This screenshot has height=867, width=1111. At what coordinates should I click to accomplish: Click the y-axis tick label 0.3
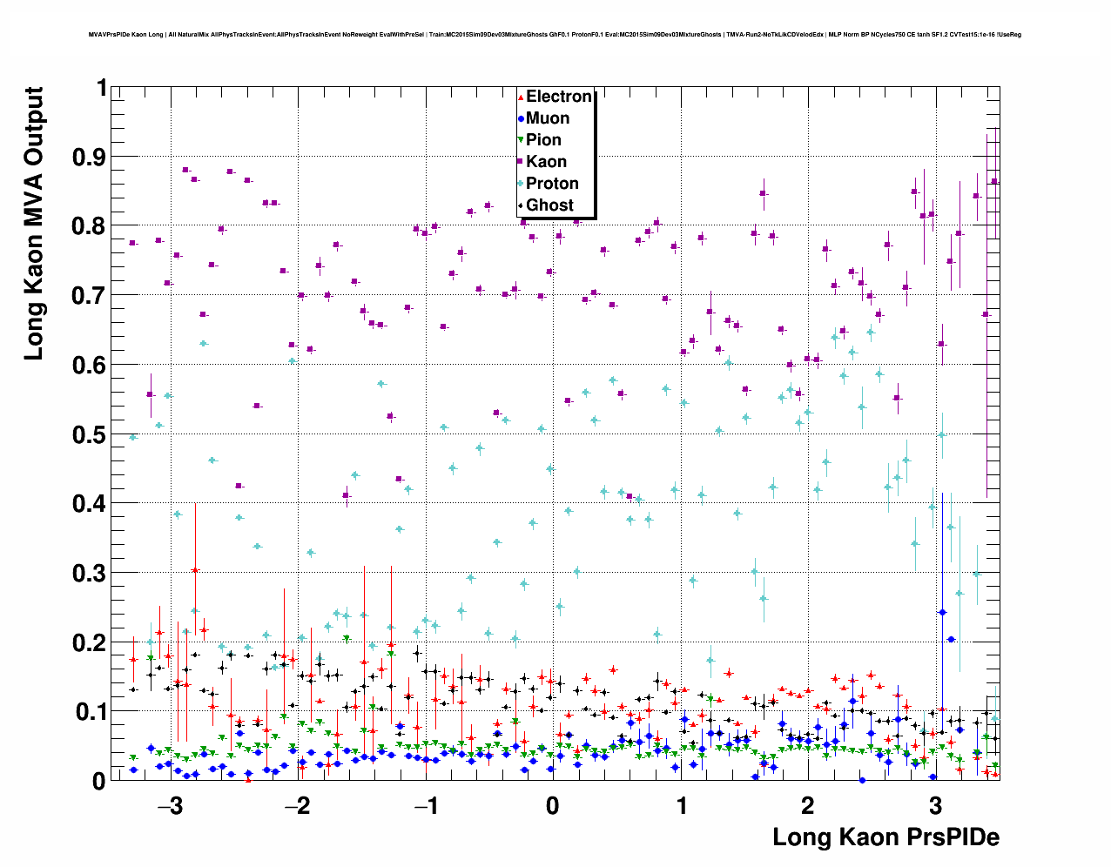[x=89, y=574]
